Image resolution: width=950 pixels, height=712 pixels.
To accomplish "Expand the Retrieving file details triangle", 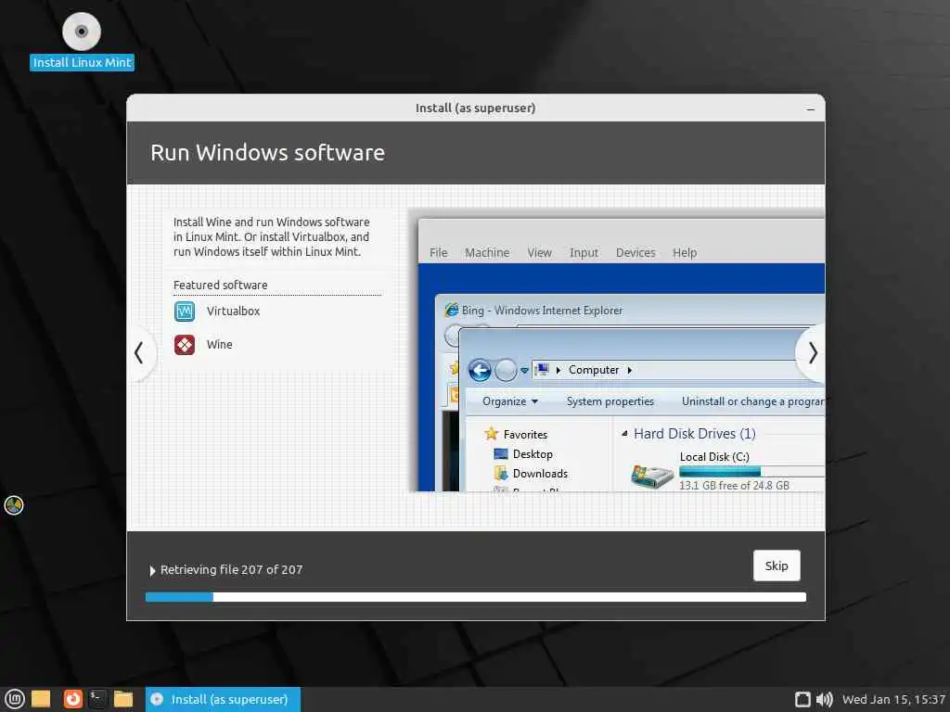I will (x=152, y=570).
